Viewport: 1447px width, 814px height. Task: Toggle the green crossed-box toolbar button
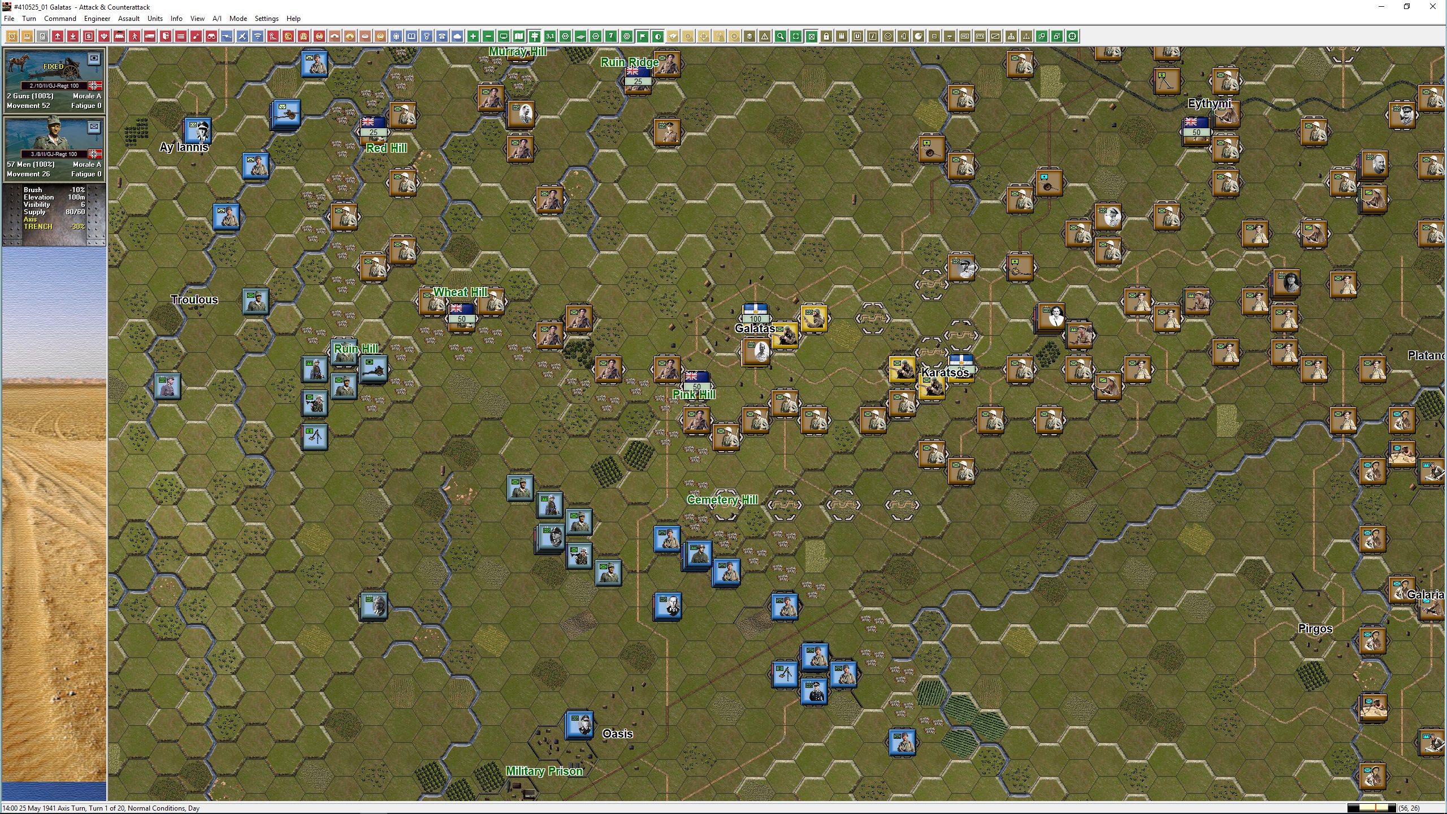(811, 37)
